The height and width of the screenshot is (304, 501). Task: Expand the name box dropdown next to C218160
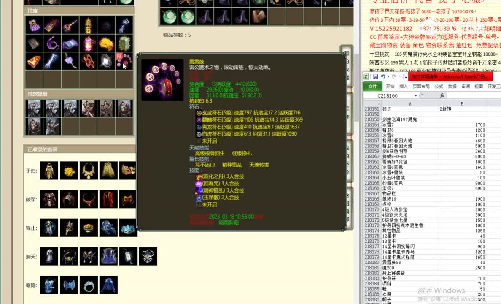[416, 96]
